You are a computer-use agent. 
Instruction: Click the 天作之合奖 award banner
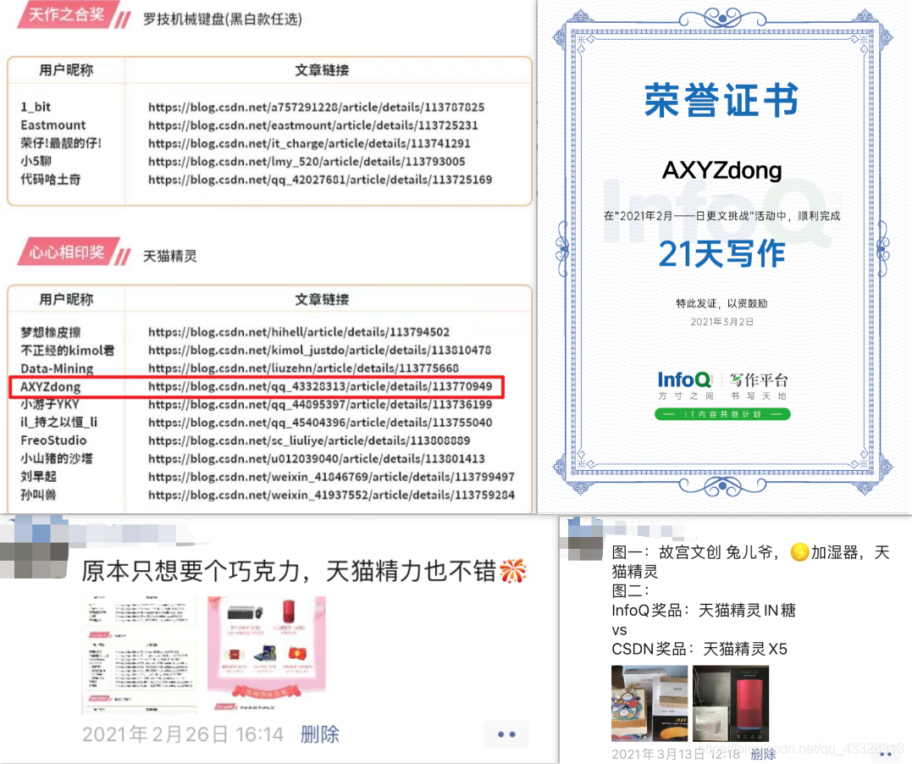68,14
